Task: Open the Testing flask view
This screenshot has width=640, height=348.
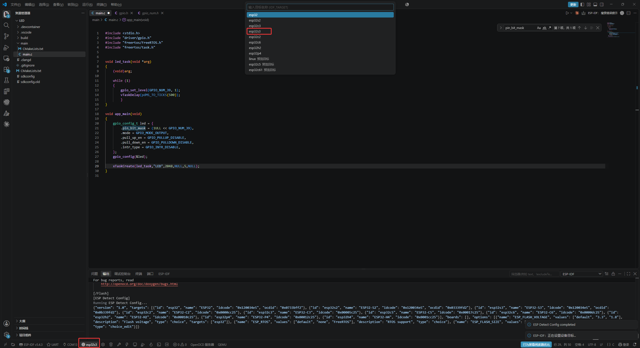Action: coord(6,80)
